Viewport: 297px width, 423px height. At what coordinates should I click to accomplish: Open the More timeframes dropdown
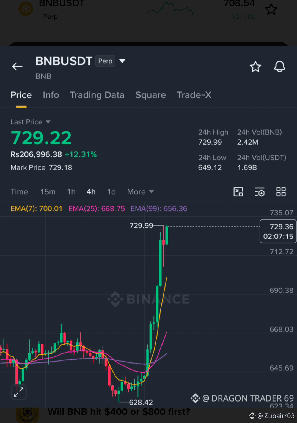pyautogui.click(x=141, y=192)
